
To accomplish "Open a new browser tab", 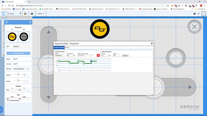I will click(29, 2).
